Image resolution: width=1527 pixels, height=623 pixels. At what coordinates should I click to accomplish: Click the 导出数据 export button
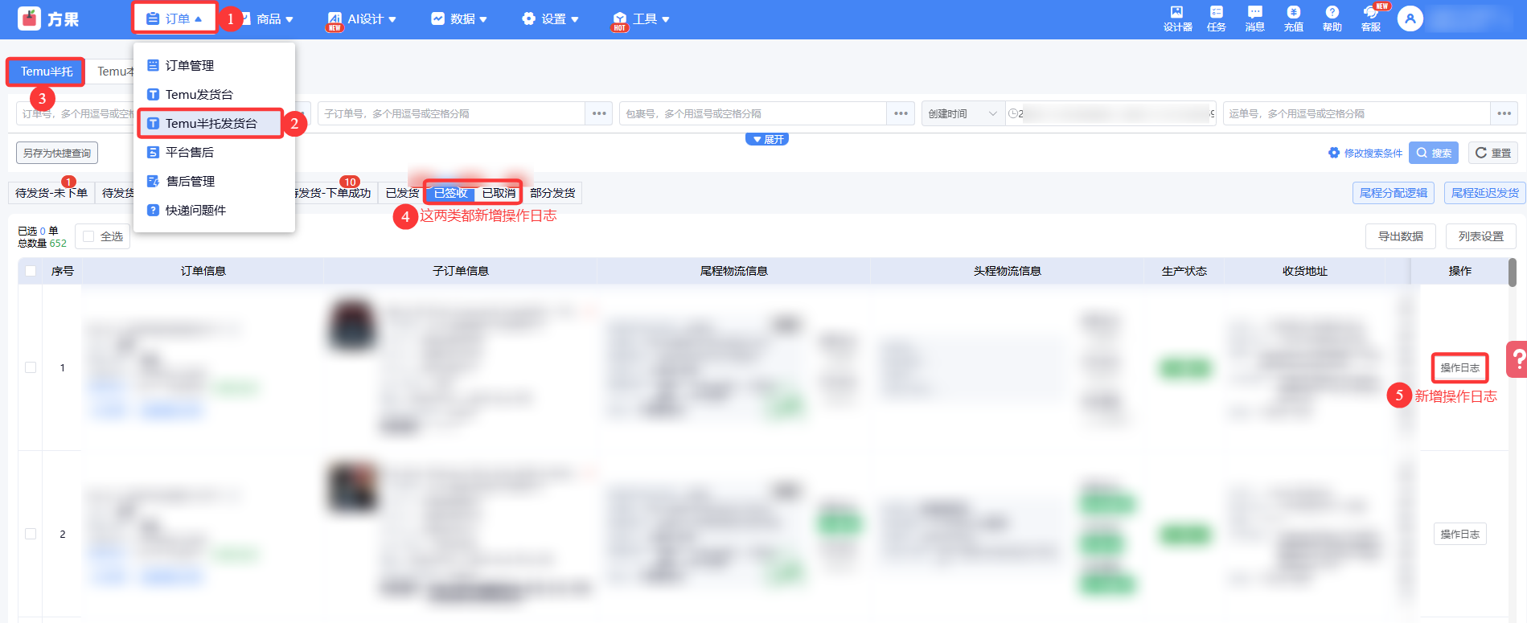pos(1401,236)
